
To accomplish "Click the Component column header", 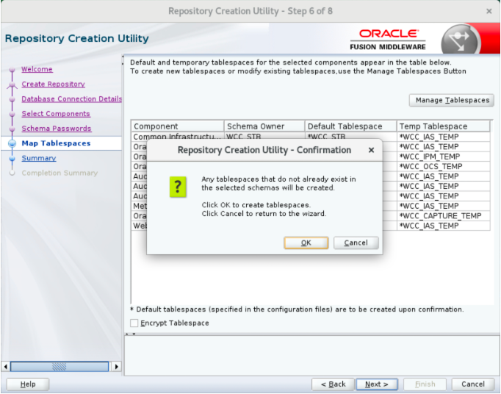I will tap(177, 126).
